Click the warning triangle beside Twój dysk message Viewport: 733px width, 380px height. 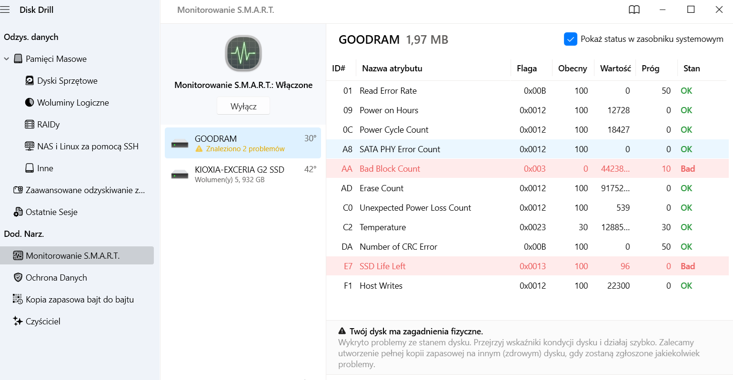(x=342, y=331)
